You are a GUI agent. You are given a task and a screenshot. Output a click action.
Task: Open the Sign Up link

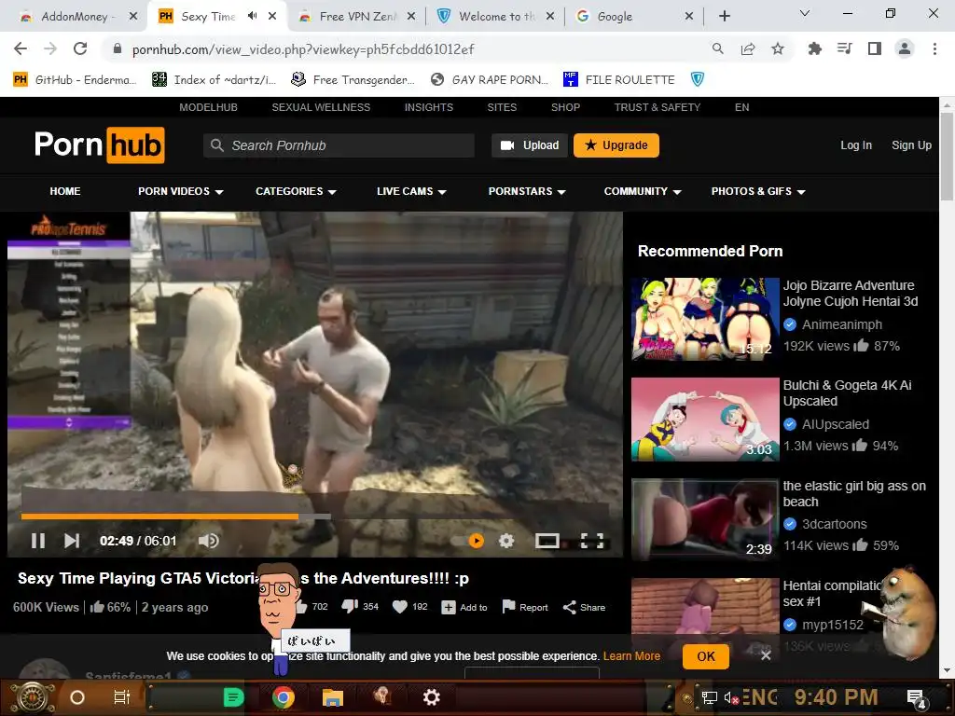click(x=911, y=145)
